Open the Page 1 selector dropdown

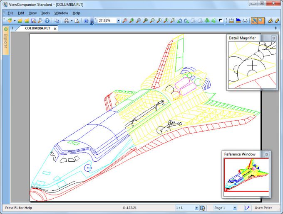[235, 208]
